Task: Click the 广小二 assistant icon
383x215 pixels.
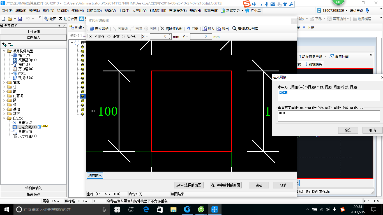Action: coord(247,10)
